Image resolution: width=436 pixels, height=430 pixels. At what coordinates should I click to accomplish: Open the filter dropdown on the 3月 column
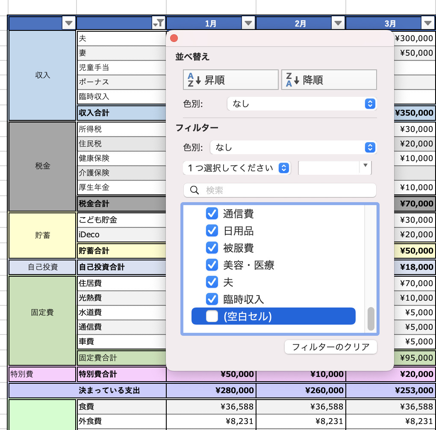[427, 23]
